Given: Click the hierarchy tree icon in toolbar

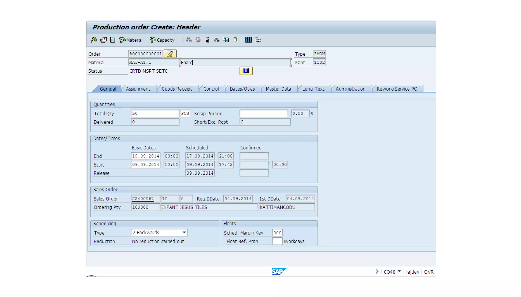Looking at the screenshot, I should pyautogui.click(x=258, y=40).
